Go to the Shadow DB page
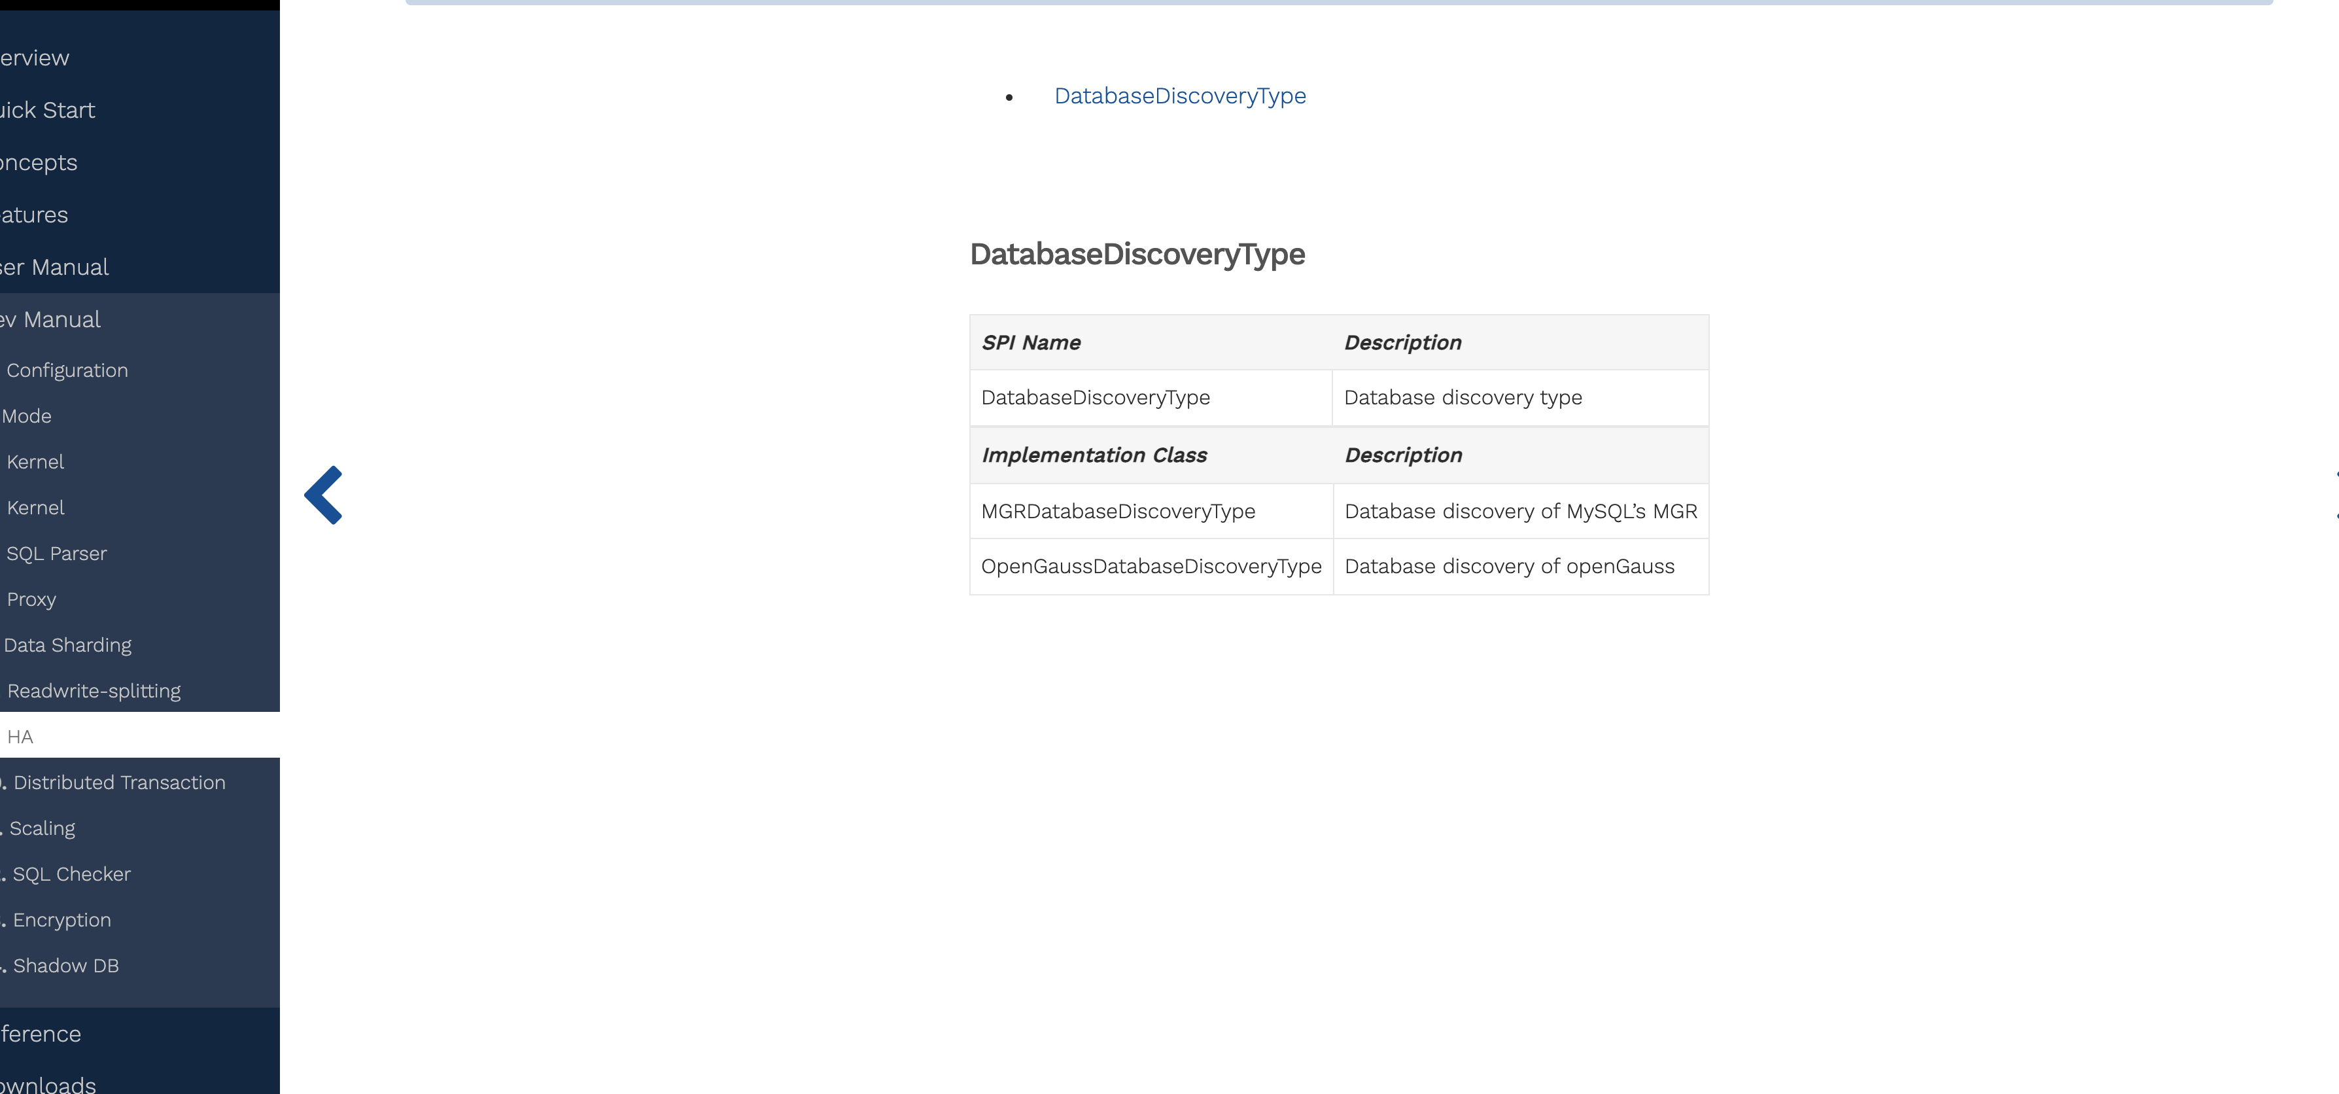 (65, 966)
